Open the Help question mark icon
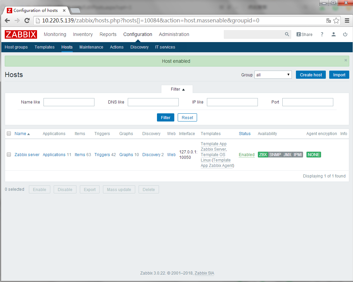This screenshot has width=353, height=282. tap(322, 34)
